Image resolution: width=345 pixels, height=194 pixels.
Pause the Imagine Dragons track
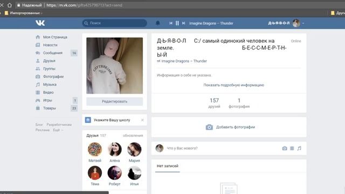point(177,23)
